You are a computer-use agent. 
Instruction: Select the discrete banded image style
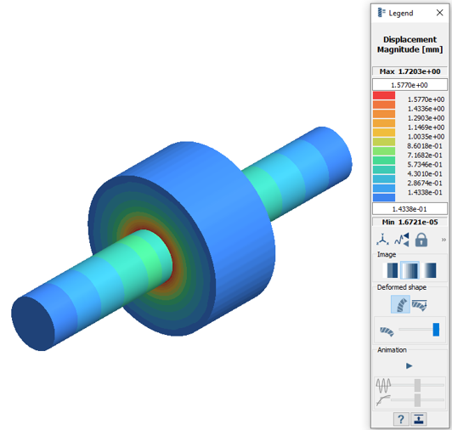(390, 270)
